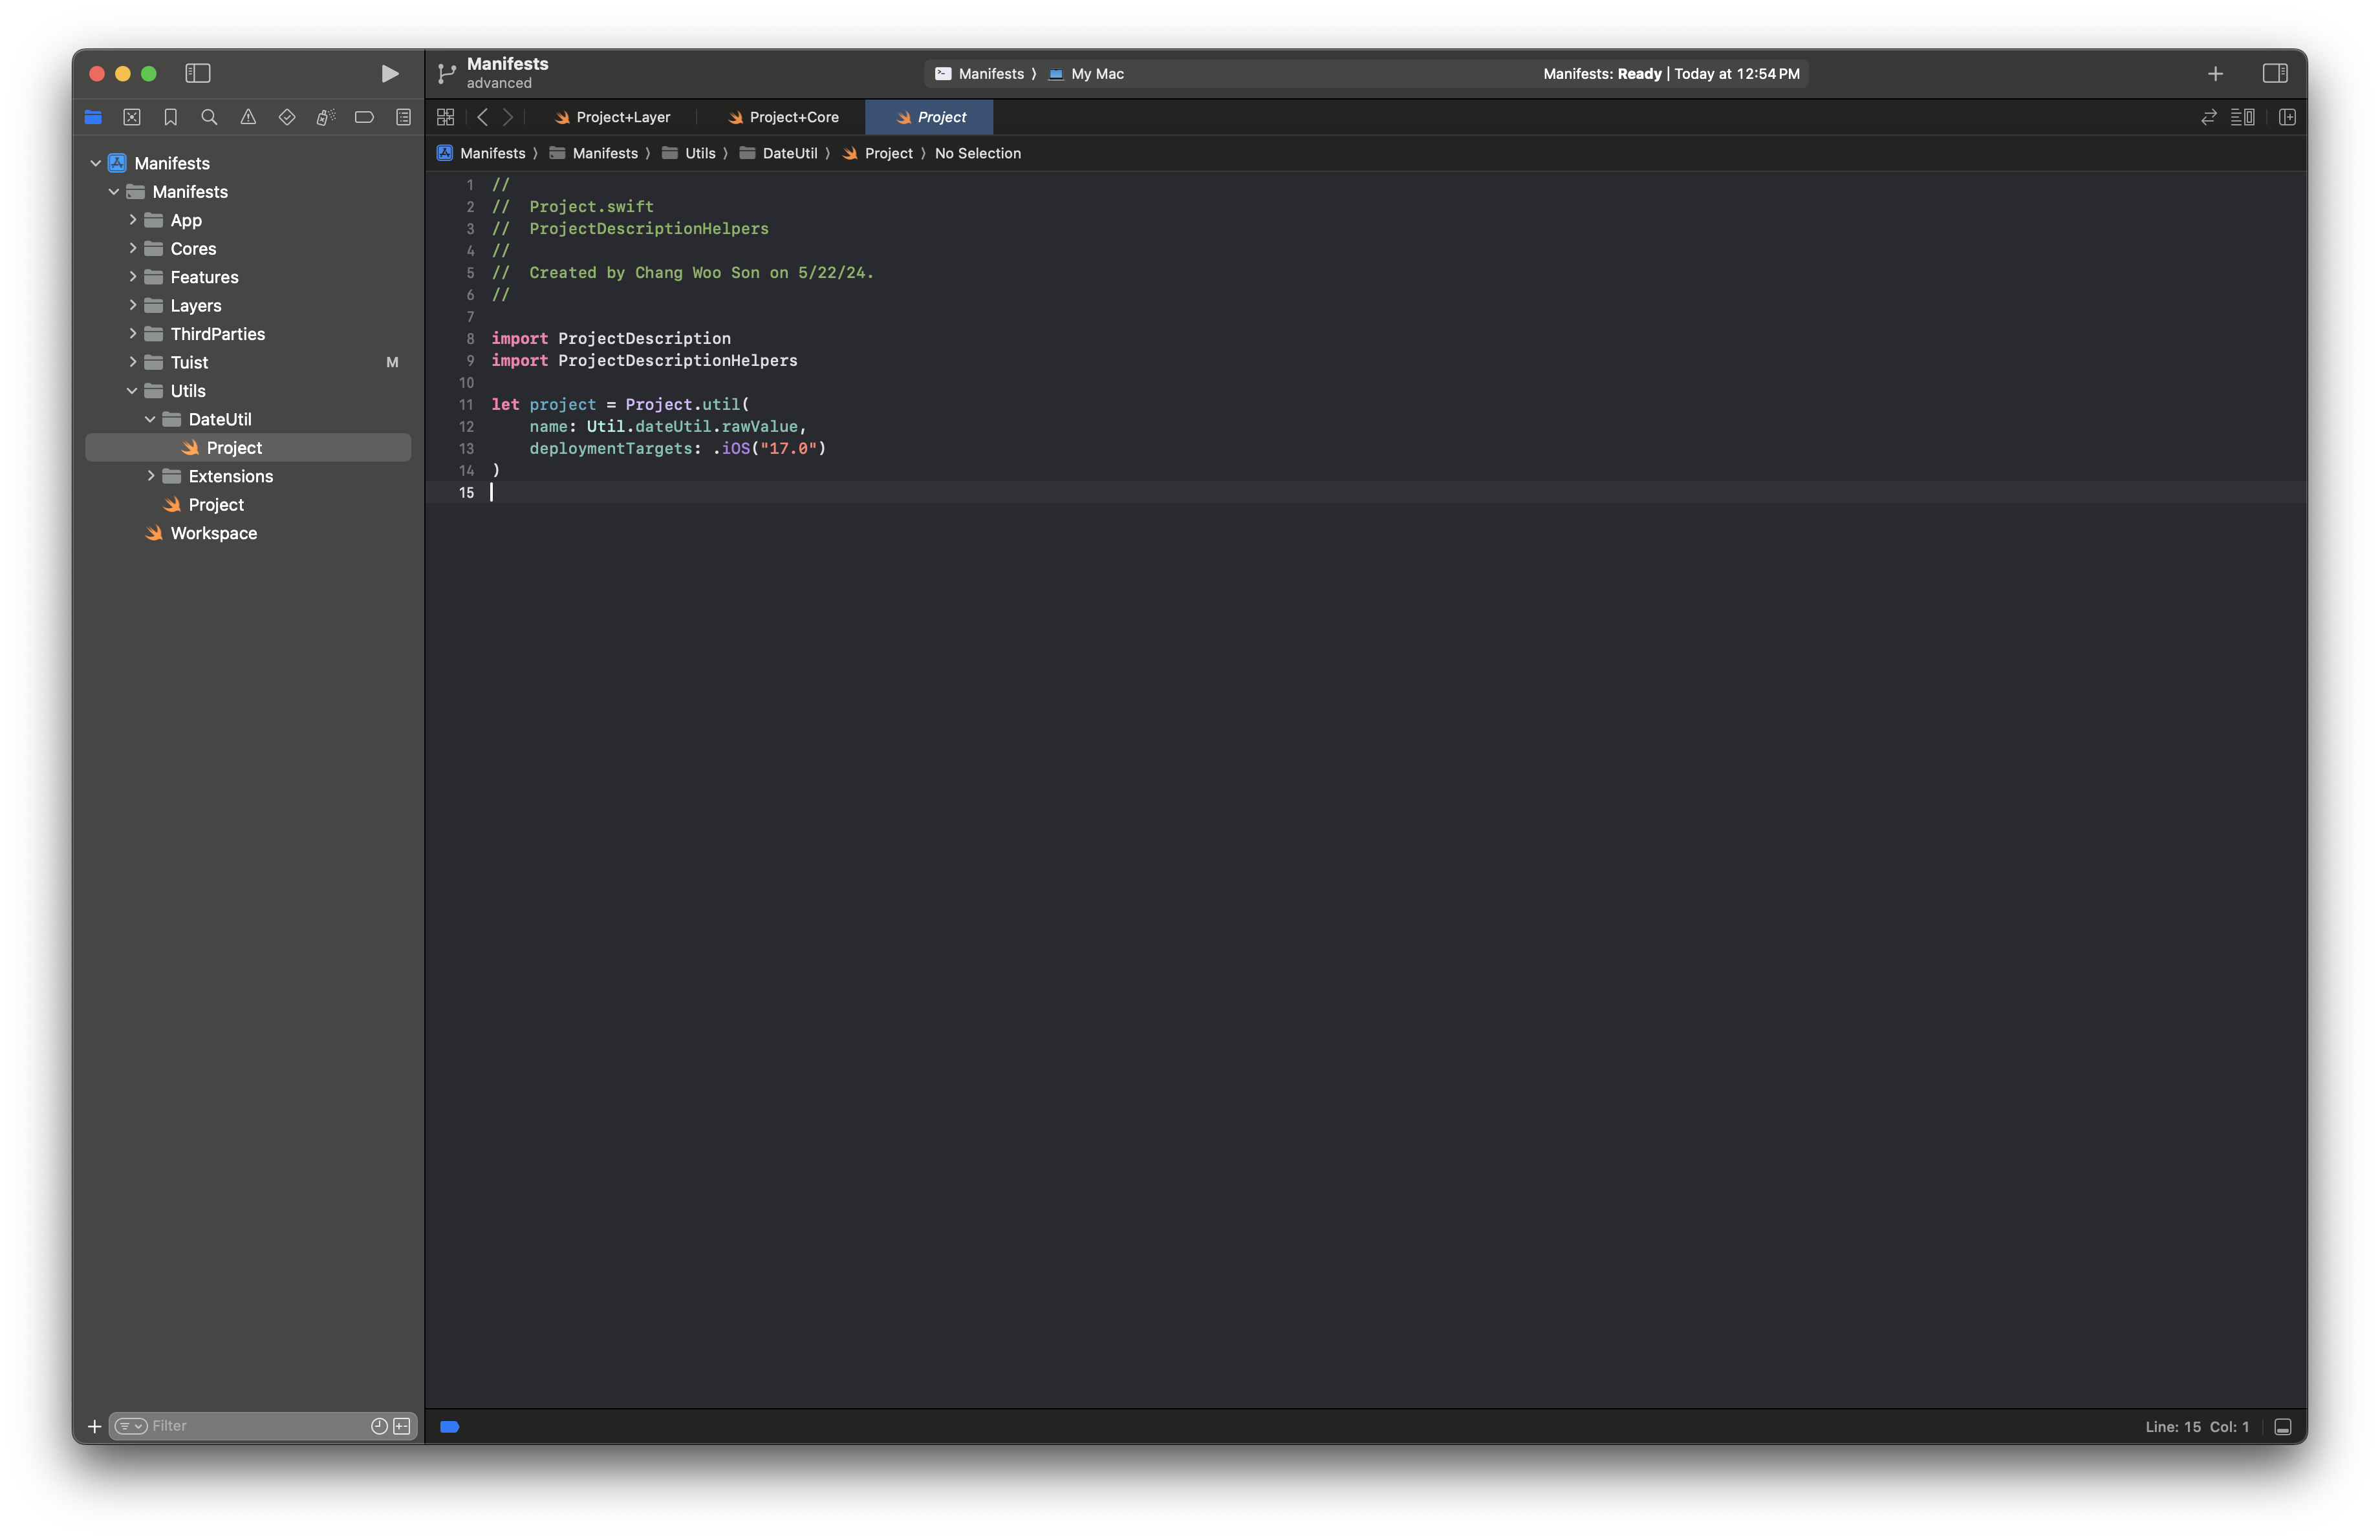This screenshot has width=2380, height=1540.
Task: Expand the Tuist folder
Action: pyautogui.click(x=132, y=362)
